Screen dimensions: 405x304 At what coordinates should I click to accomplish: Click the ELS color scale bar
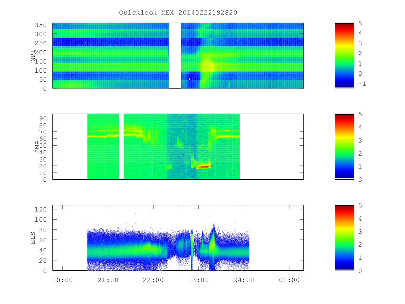tap(344, 238)
